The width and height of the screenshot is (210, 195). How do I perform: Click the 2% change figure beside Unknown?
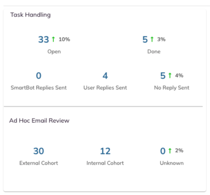pyautogui.click(x=179, y=150)
